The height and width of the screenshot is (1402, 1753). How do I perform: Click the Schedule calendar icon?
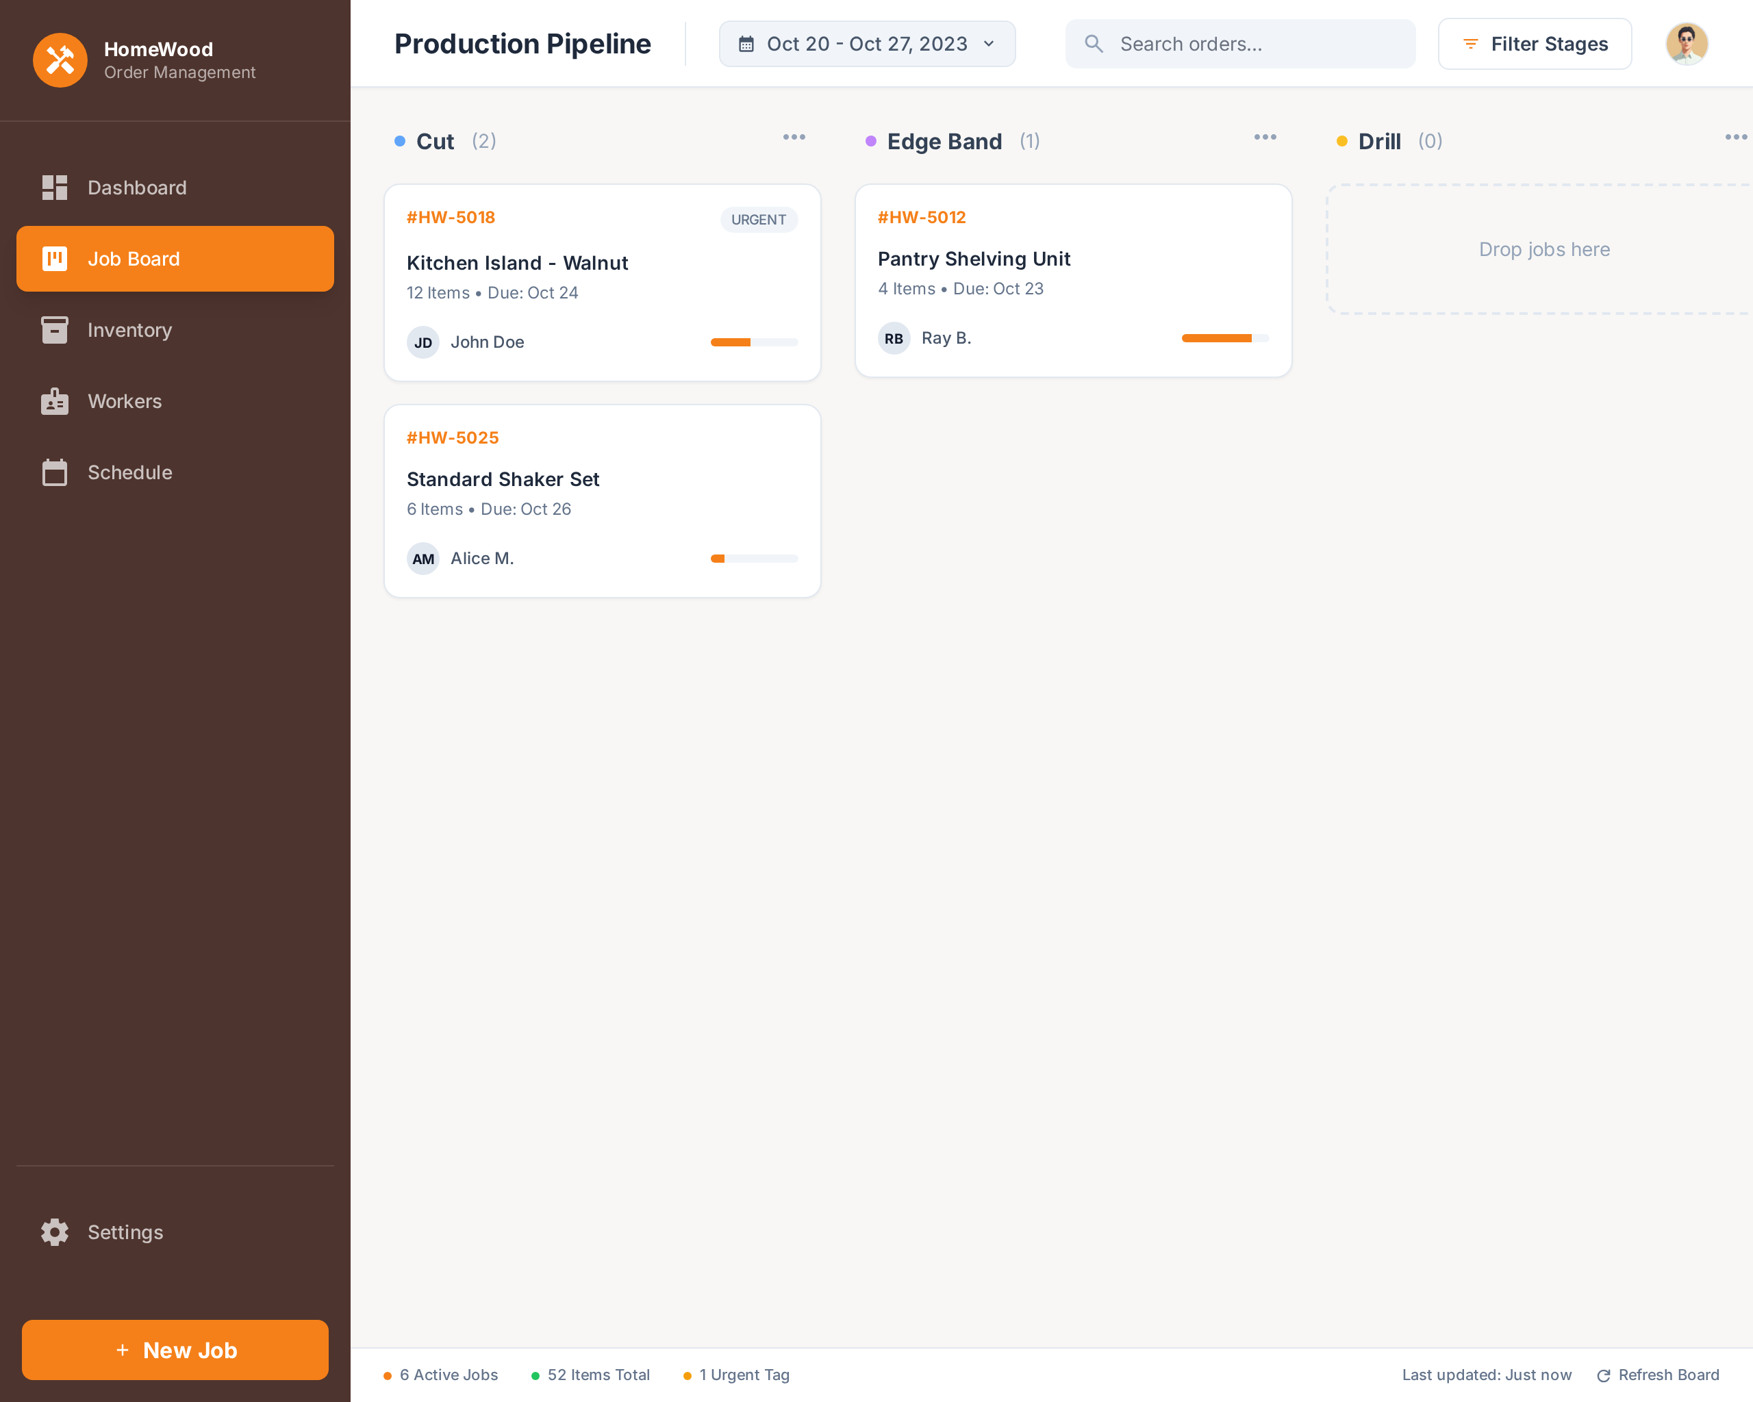coord(55,472)
